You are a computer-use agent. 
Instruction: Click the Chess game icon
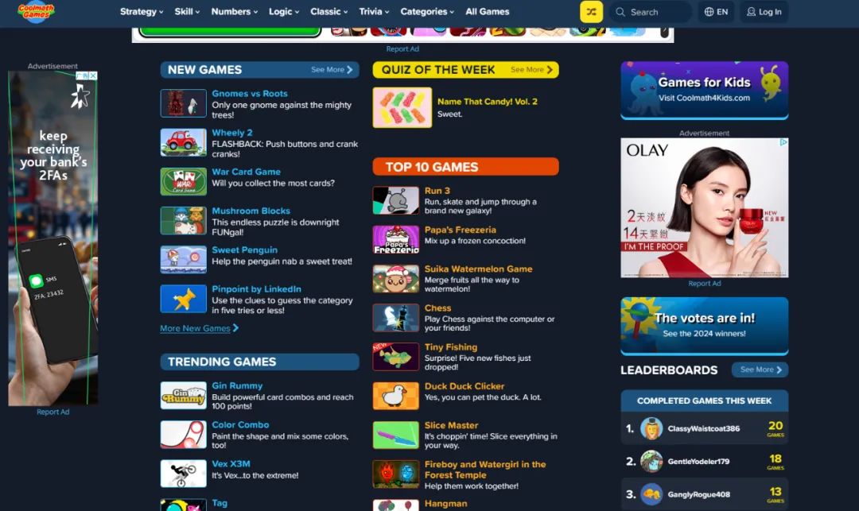click(396, 318)
